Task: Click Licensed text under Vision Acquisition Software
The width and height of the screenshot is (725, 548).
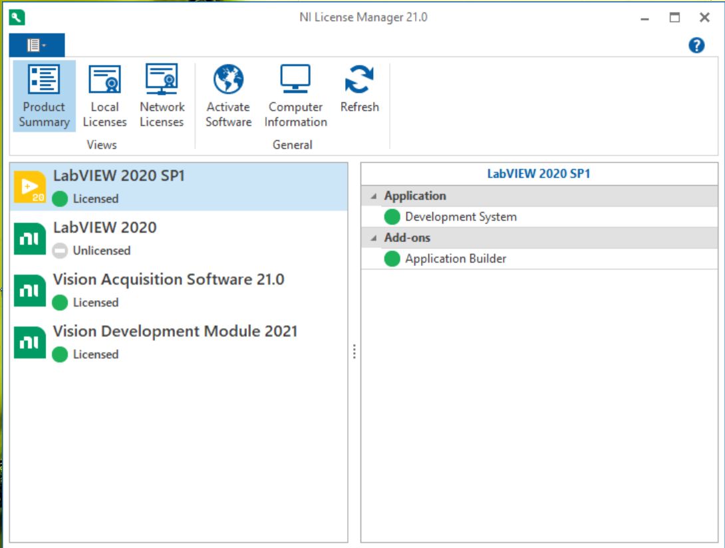Action: pyautogui.click(x=96, y=303)
